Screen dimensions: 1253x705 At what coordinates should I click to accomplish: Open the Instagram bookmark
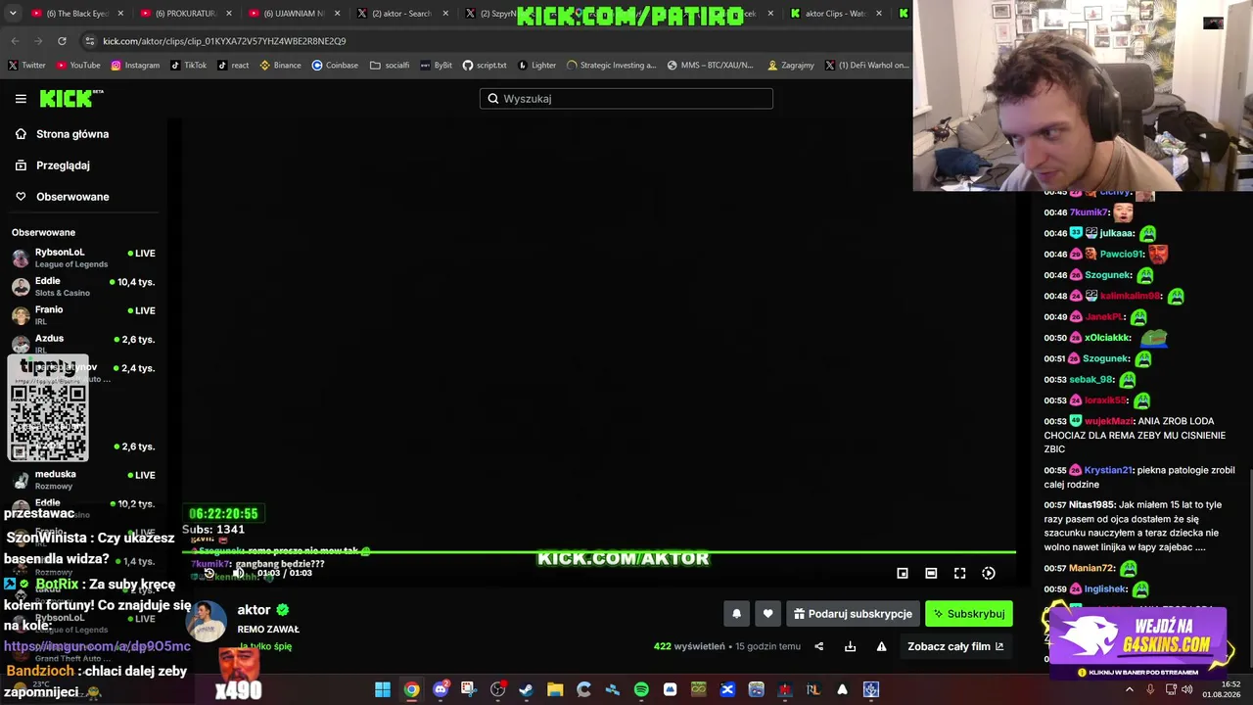point(135,66)
